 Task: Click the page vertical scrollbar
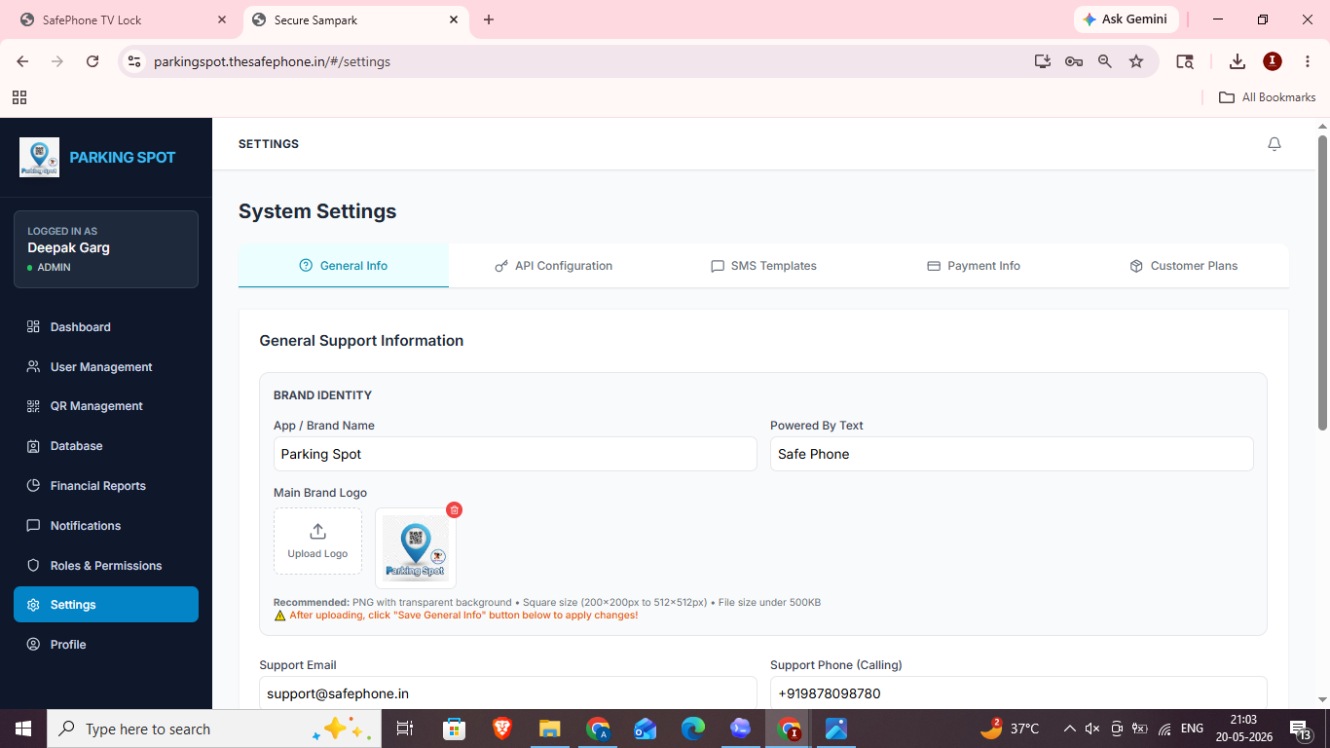[x=1323, y=282]
